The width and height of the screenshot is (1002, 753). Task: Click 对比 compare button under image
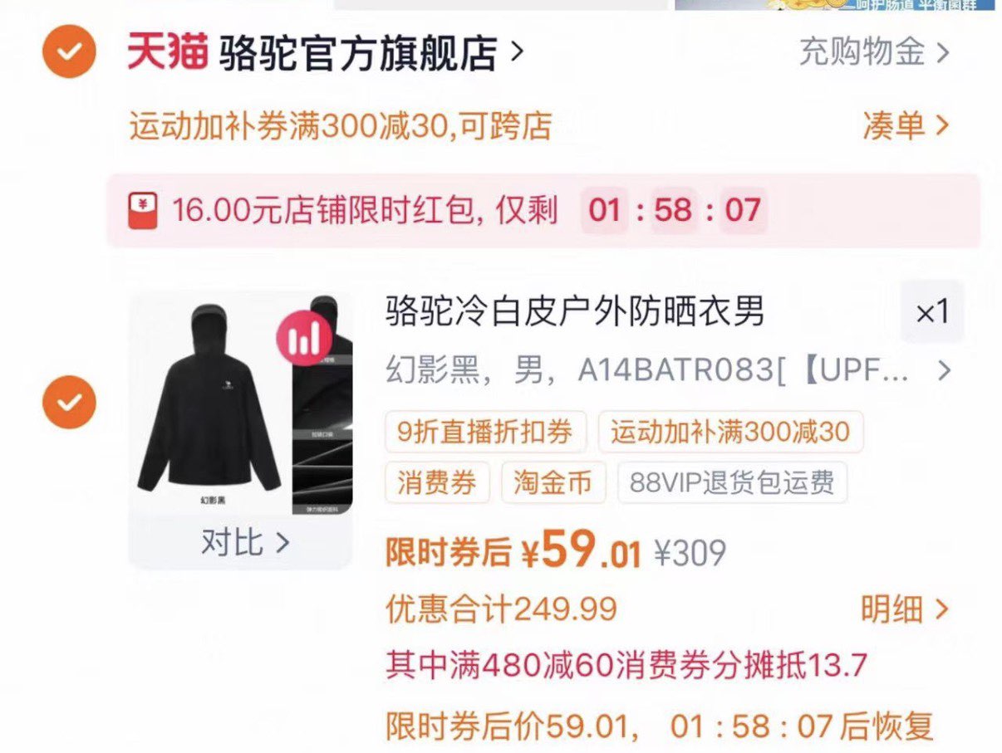click(x=245, y=543)
